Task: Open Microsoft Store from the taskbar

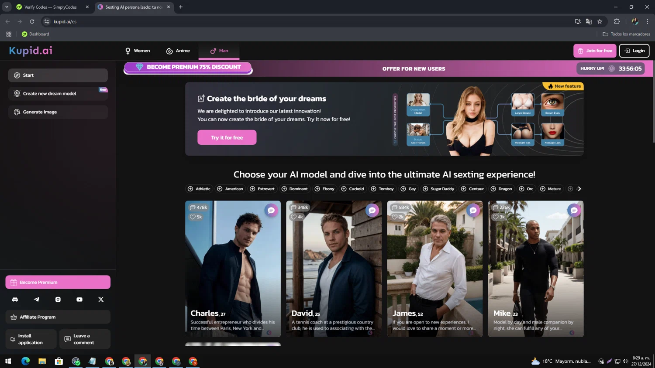Action: [59, 361]
